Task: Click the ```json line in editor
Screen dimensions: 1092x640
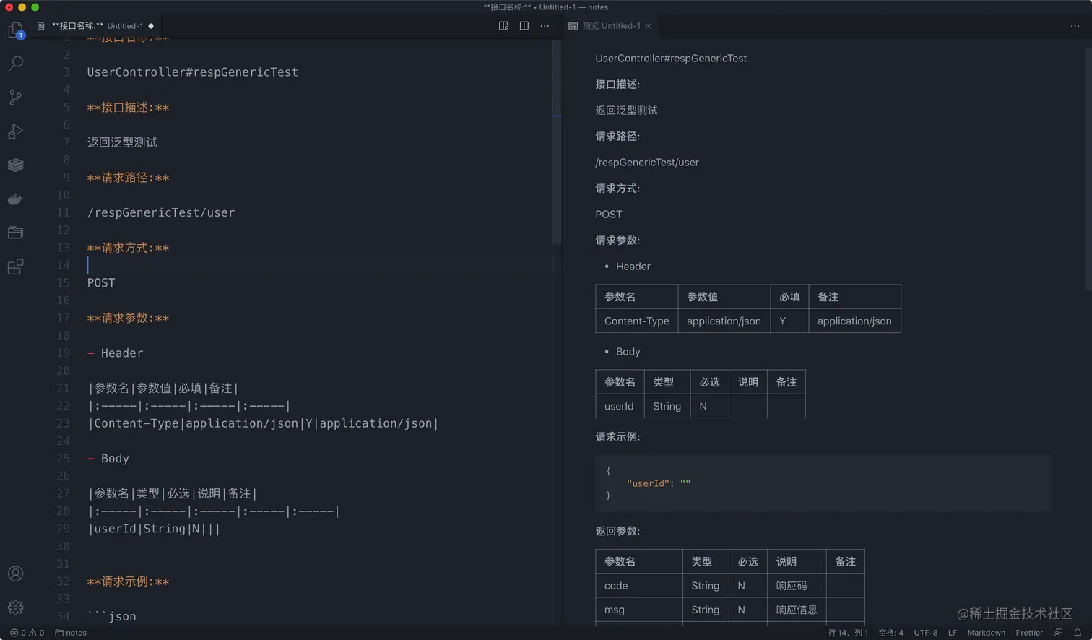Action: point(111,617)
